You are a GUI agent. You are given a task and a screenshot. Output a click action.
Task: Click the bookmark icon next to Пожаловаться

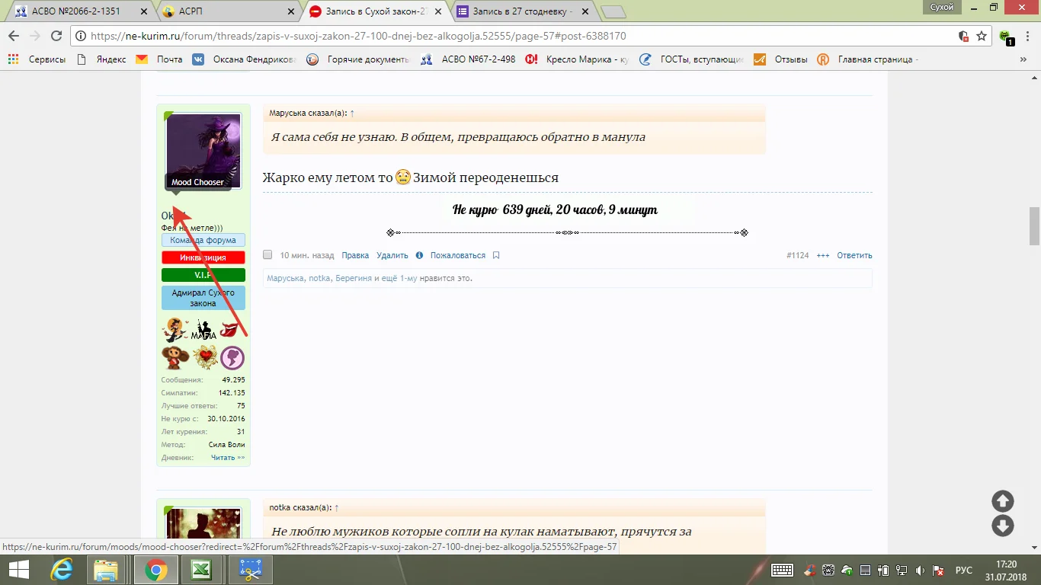(x=496, y=255)
